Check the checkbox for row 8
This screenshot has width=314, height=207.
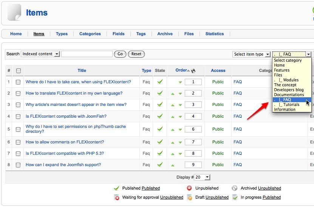pyautogui.click(x=18, y=165)
